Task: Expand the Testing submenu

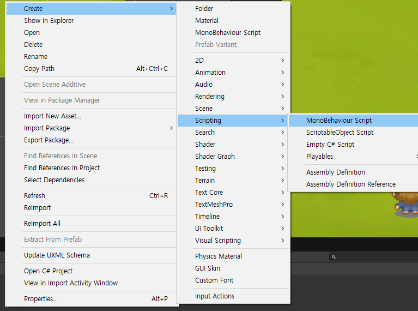Action: pyautogui.click(x=234, y=169)
